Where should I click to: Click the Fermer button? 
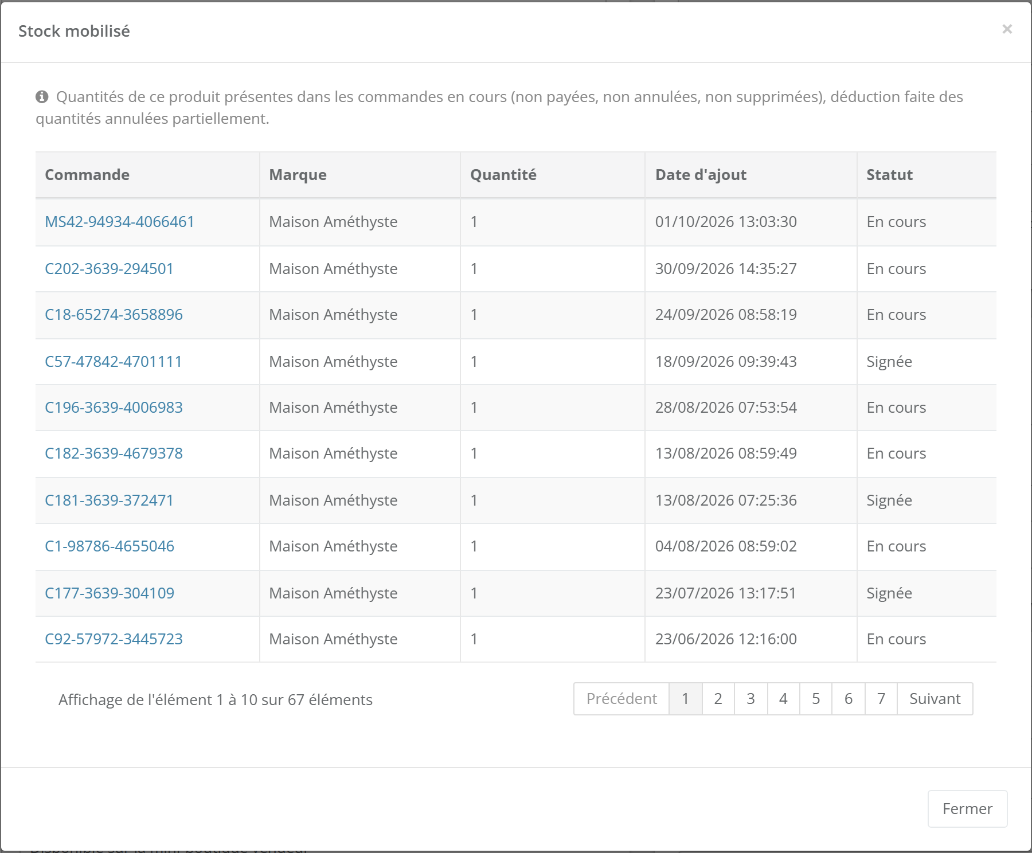click(968, 809)
